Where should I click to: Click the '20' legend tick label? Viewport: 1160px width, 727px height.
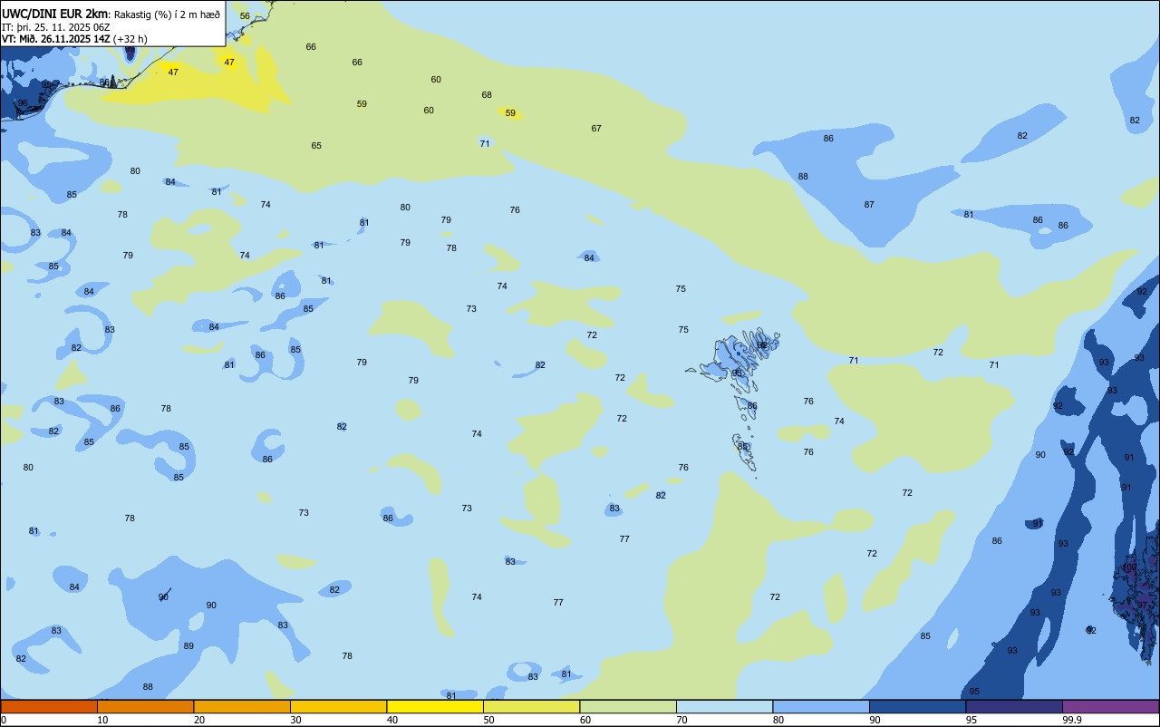[198, 720]
